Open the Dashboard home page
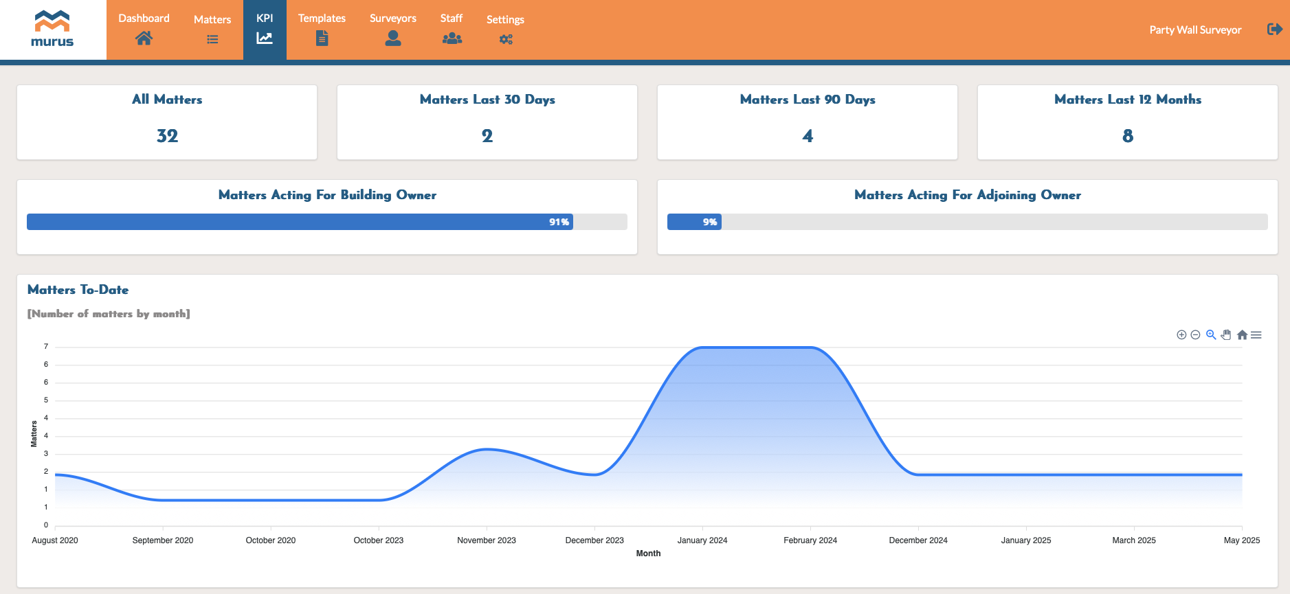This screenshot has height=594, width=1290. (x=144, y=29)
